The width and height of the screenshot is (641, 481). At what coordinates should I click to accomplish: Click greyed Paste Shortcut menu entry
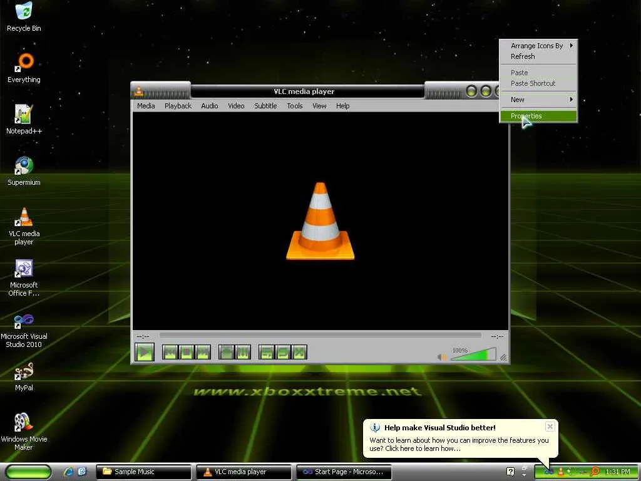[x=538, y=83]
